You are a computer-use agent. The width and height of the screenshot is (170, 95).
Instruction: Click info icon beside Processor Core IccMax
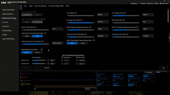81,20
